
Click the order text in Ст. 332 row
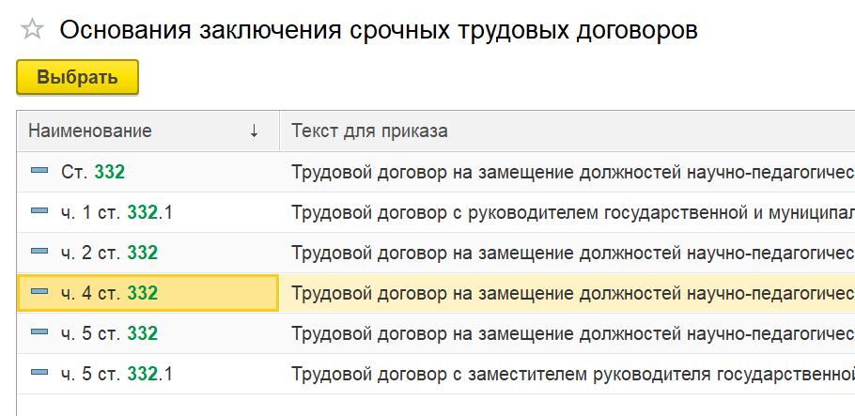pos(571,172)
